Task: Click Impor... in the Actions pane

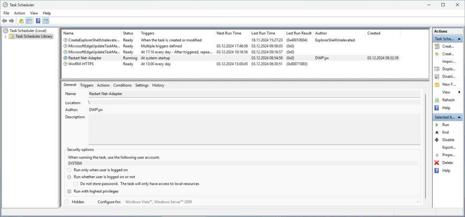Action: (448, 61)
